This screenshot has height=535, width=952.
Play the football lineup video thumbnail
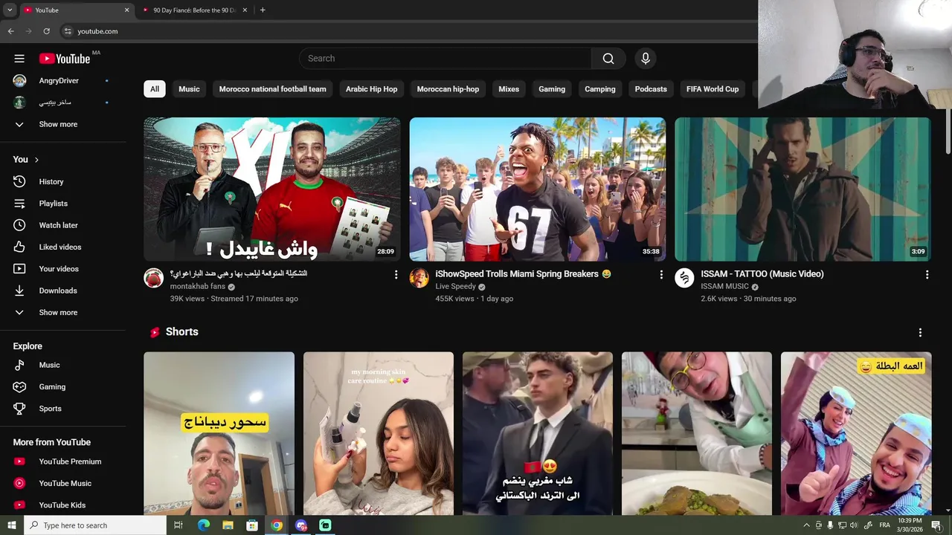tap(272, 189)
